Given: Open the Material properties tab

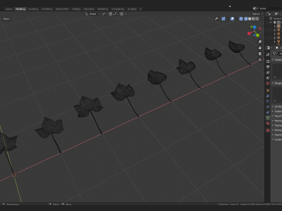Looking at the screenshot, I should coord(268,123).
